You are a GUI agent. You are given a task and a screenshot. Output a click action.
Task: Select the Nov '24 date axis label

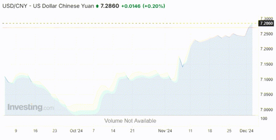point(165,131)
